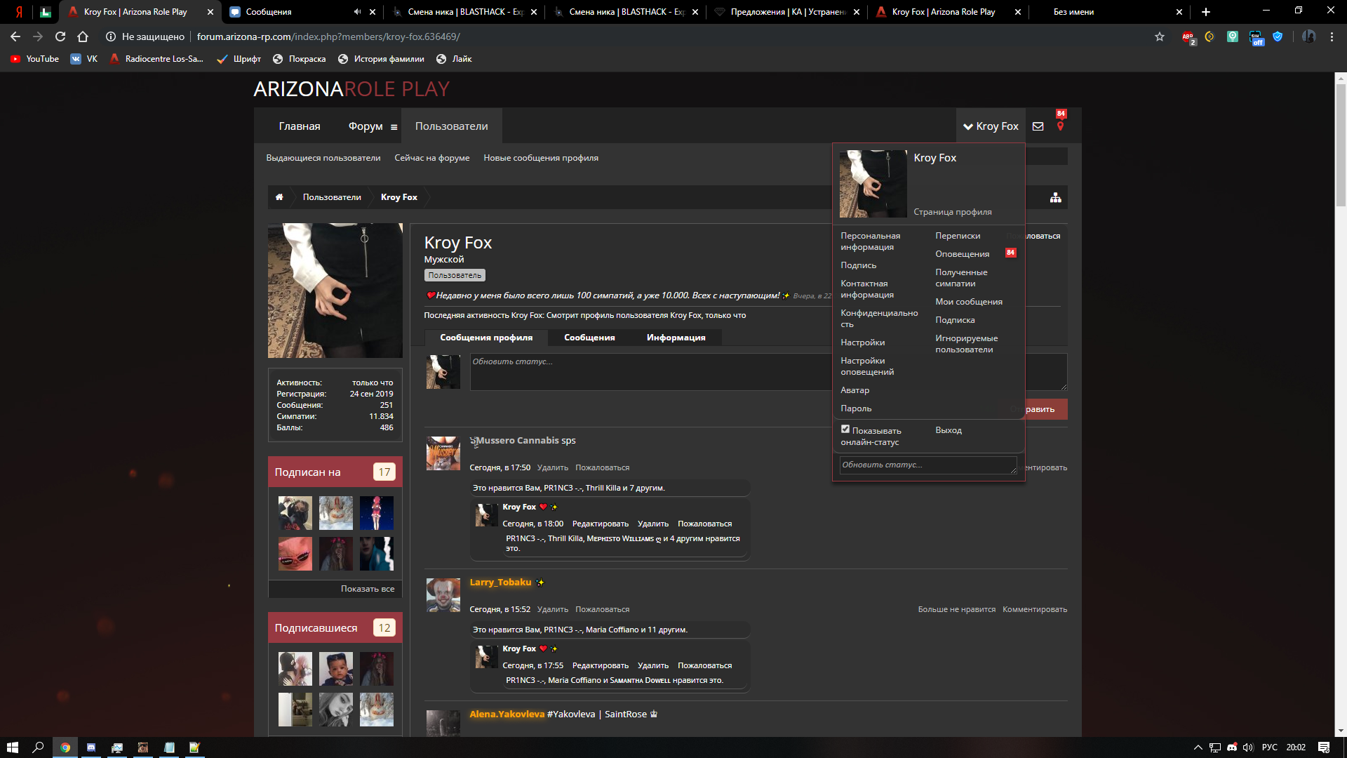The height and width of the screenshot is (758, 1347).
Task: Expand the Форум menu hamburger
Action: point(394,127)
